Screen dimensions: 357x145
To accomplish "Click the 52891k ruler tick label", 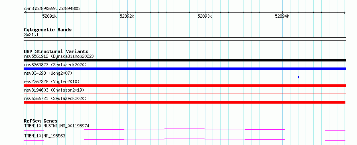I will (x=49, y=16).
